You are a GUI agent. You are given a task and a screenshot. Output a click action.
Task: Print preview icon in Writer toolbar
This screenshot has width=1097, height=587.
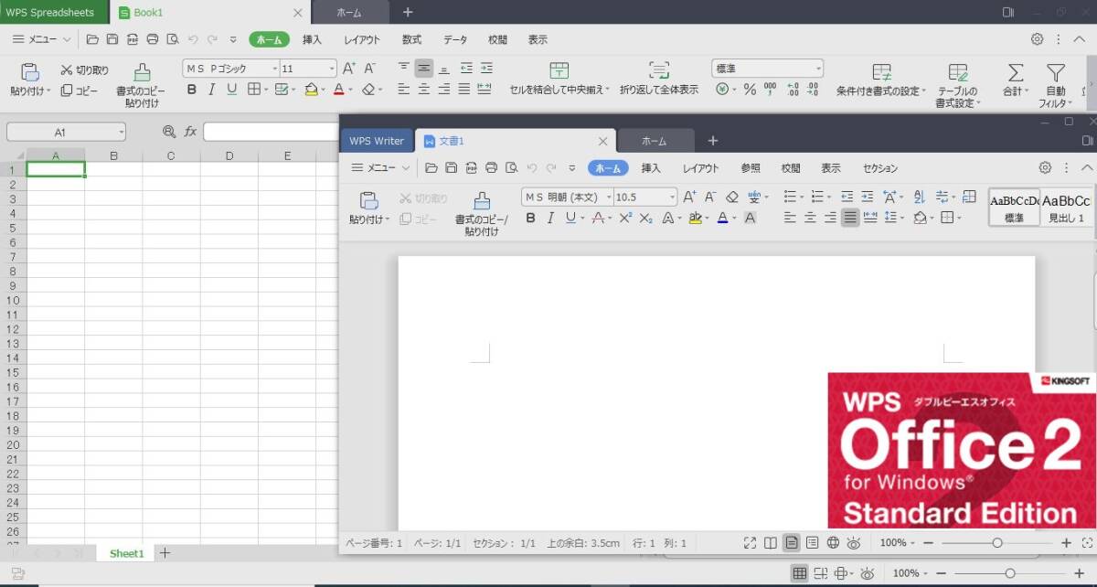click(x=511, y=168)
